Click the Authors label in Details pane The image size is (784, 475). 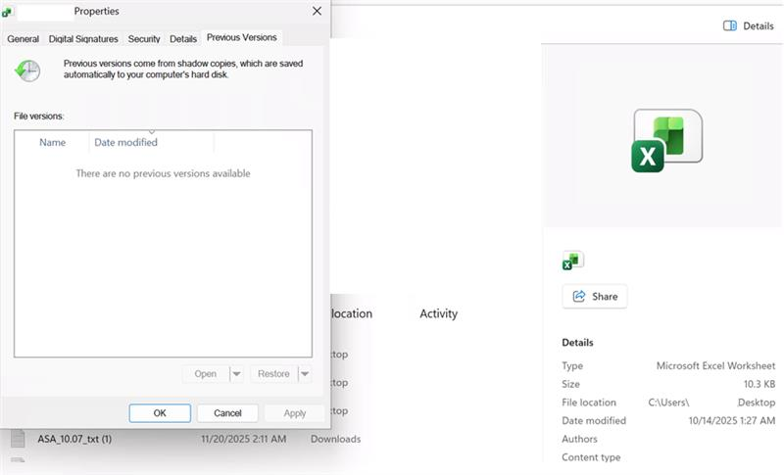(579, 439)
